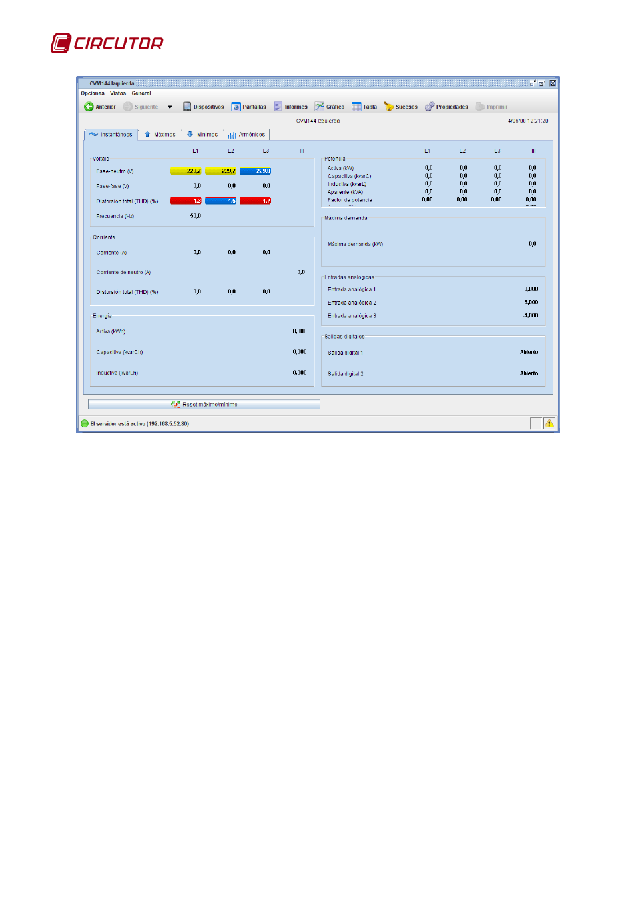
Task: Click the red L1 THD value 1,3
Action: pos(186,201)
